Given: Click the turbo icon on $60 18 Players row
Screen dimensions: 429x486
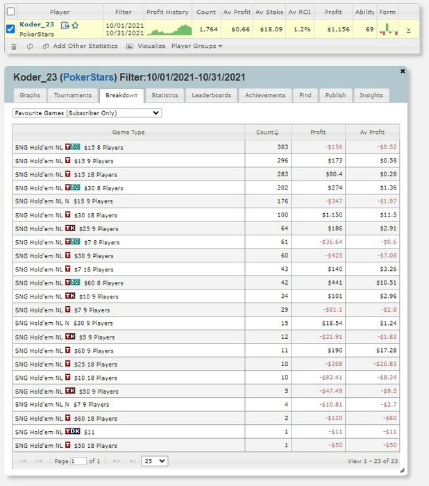Looking at the screenshot, I should pos(68,418).
